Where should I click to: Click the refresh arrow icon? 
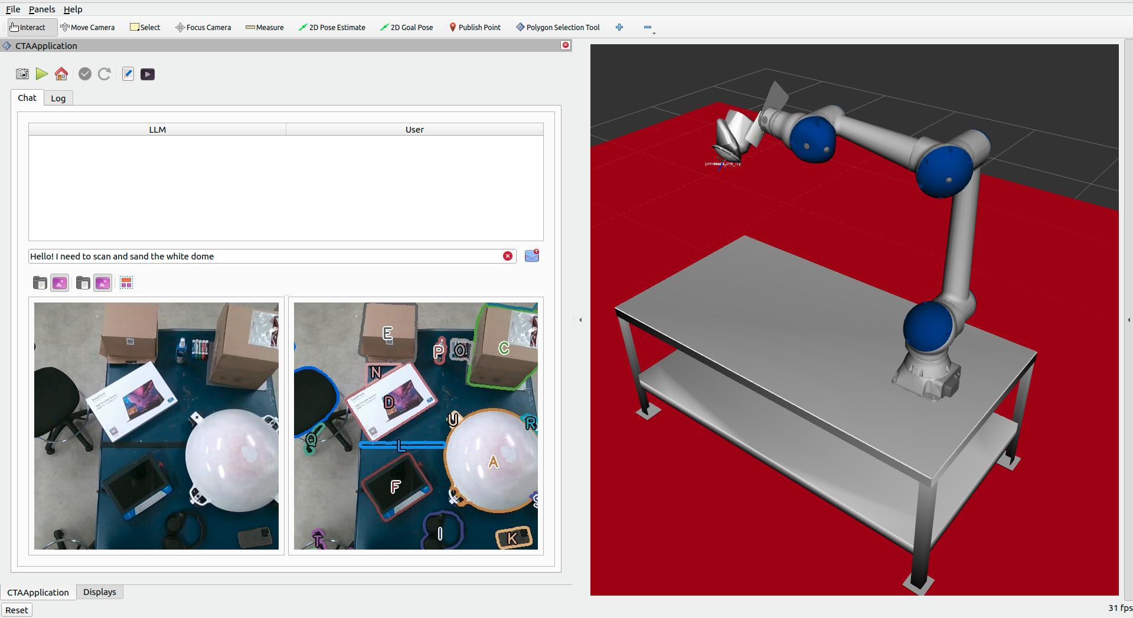pos(105,74)
